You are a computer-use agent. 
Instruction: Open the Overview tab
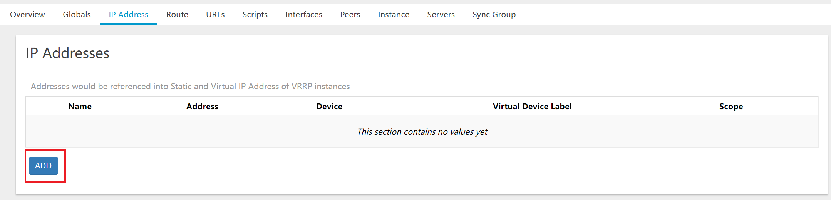[27, 15]
